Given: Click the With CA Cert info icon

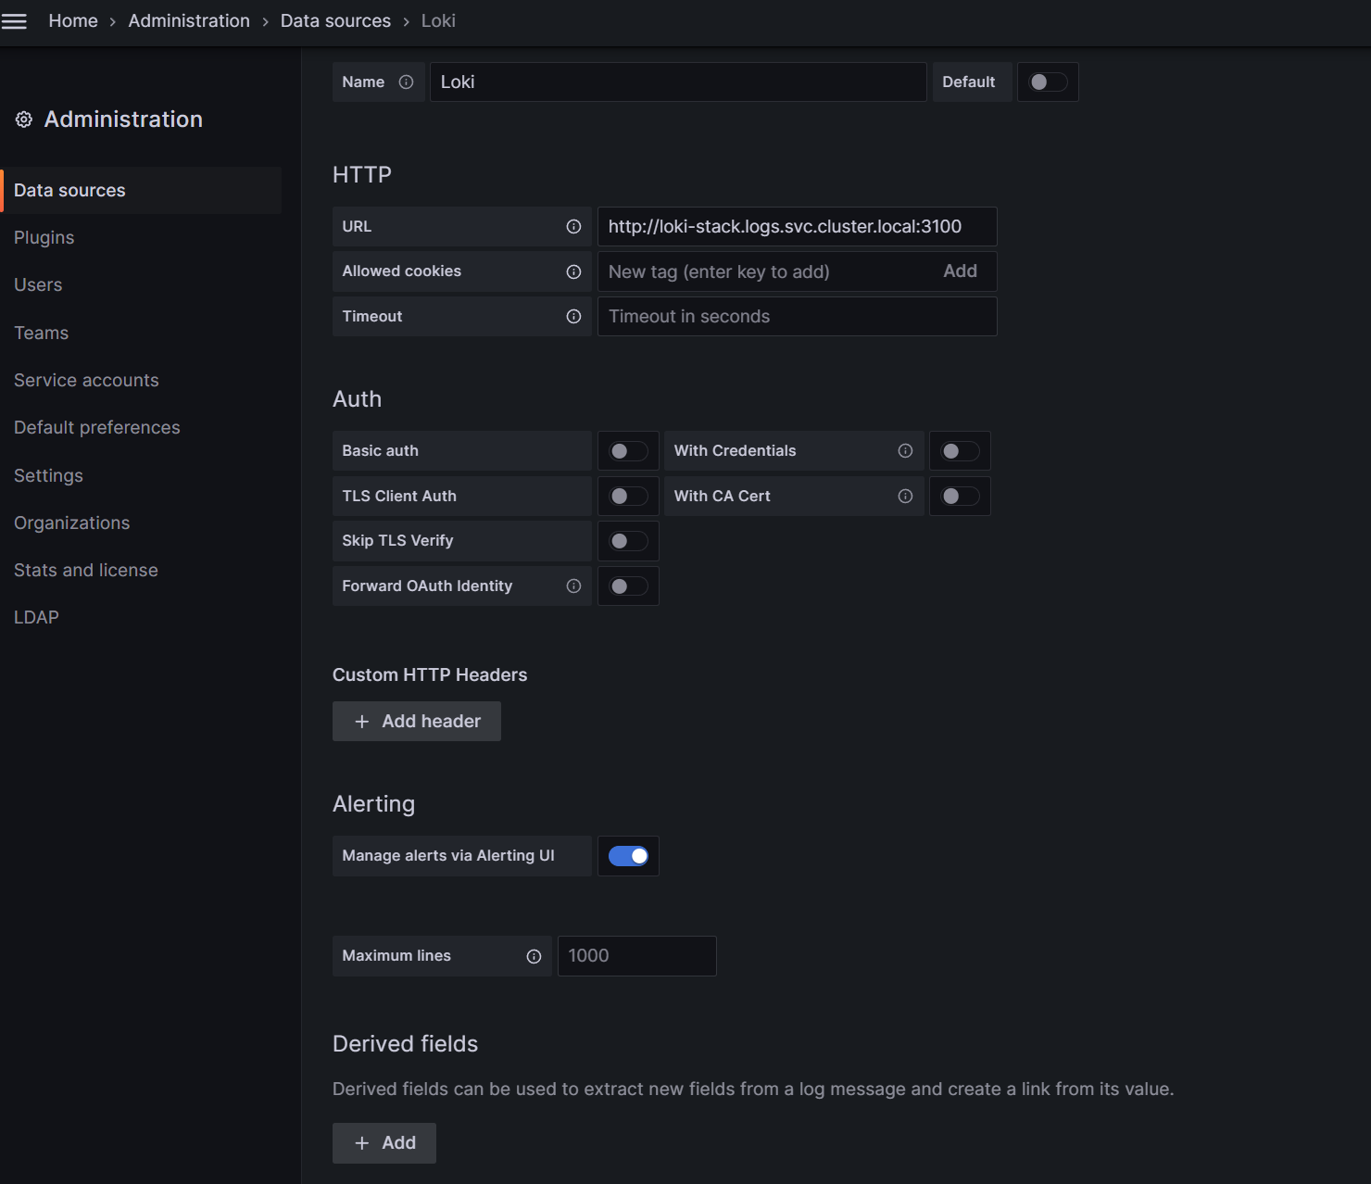Looking at the screenshot, I should [905, 497].
